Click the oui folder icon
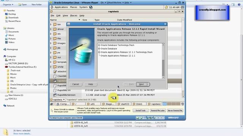This screenshot has height=136, width=243. 55,57
